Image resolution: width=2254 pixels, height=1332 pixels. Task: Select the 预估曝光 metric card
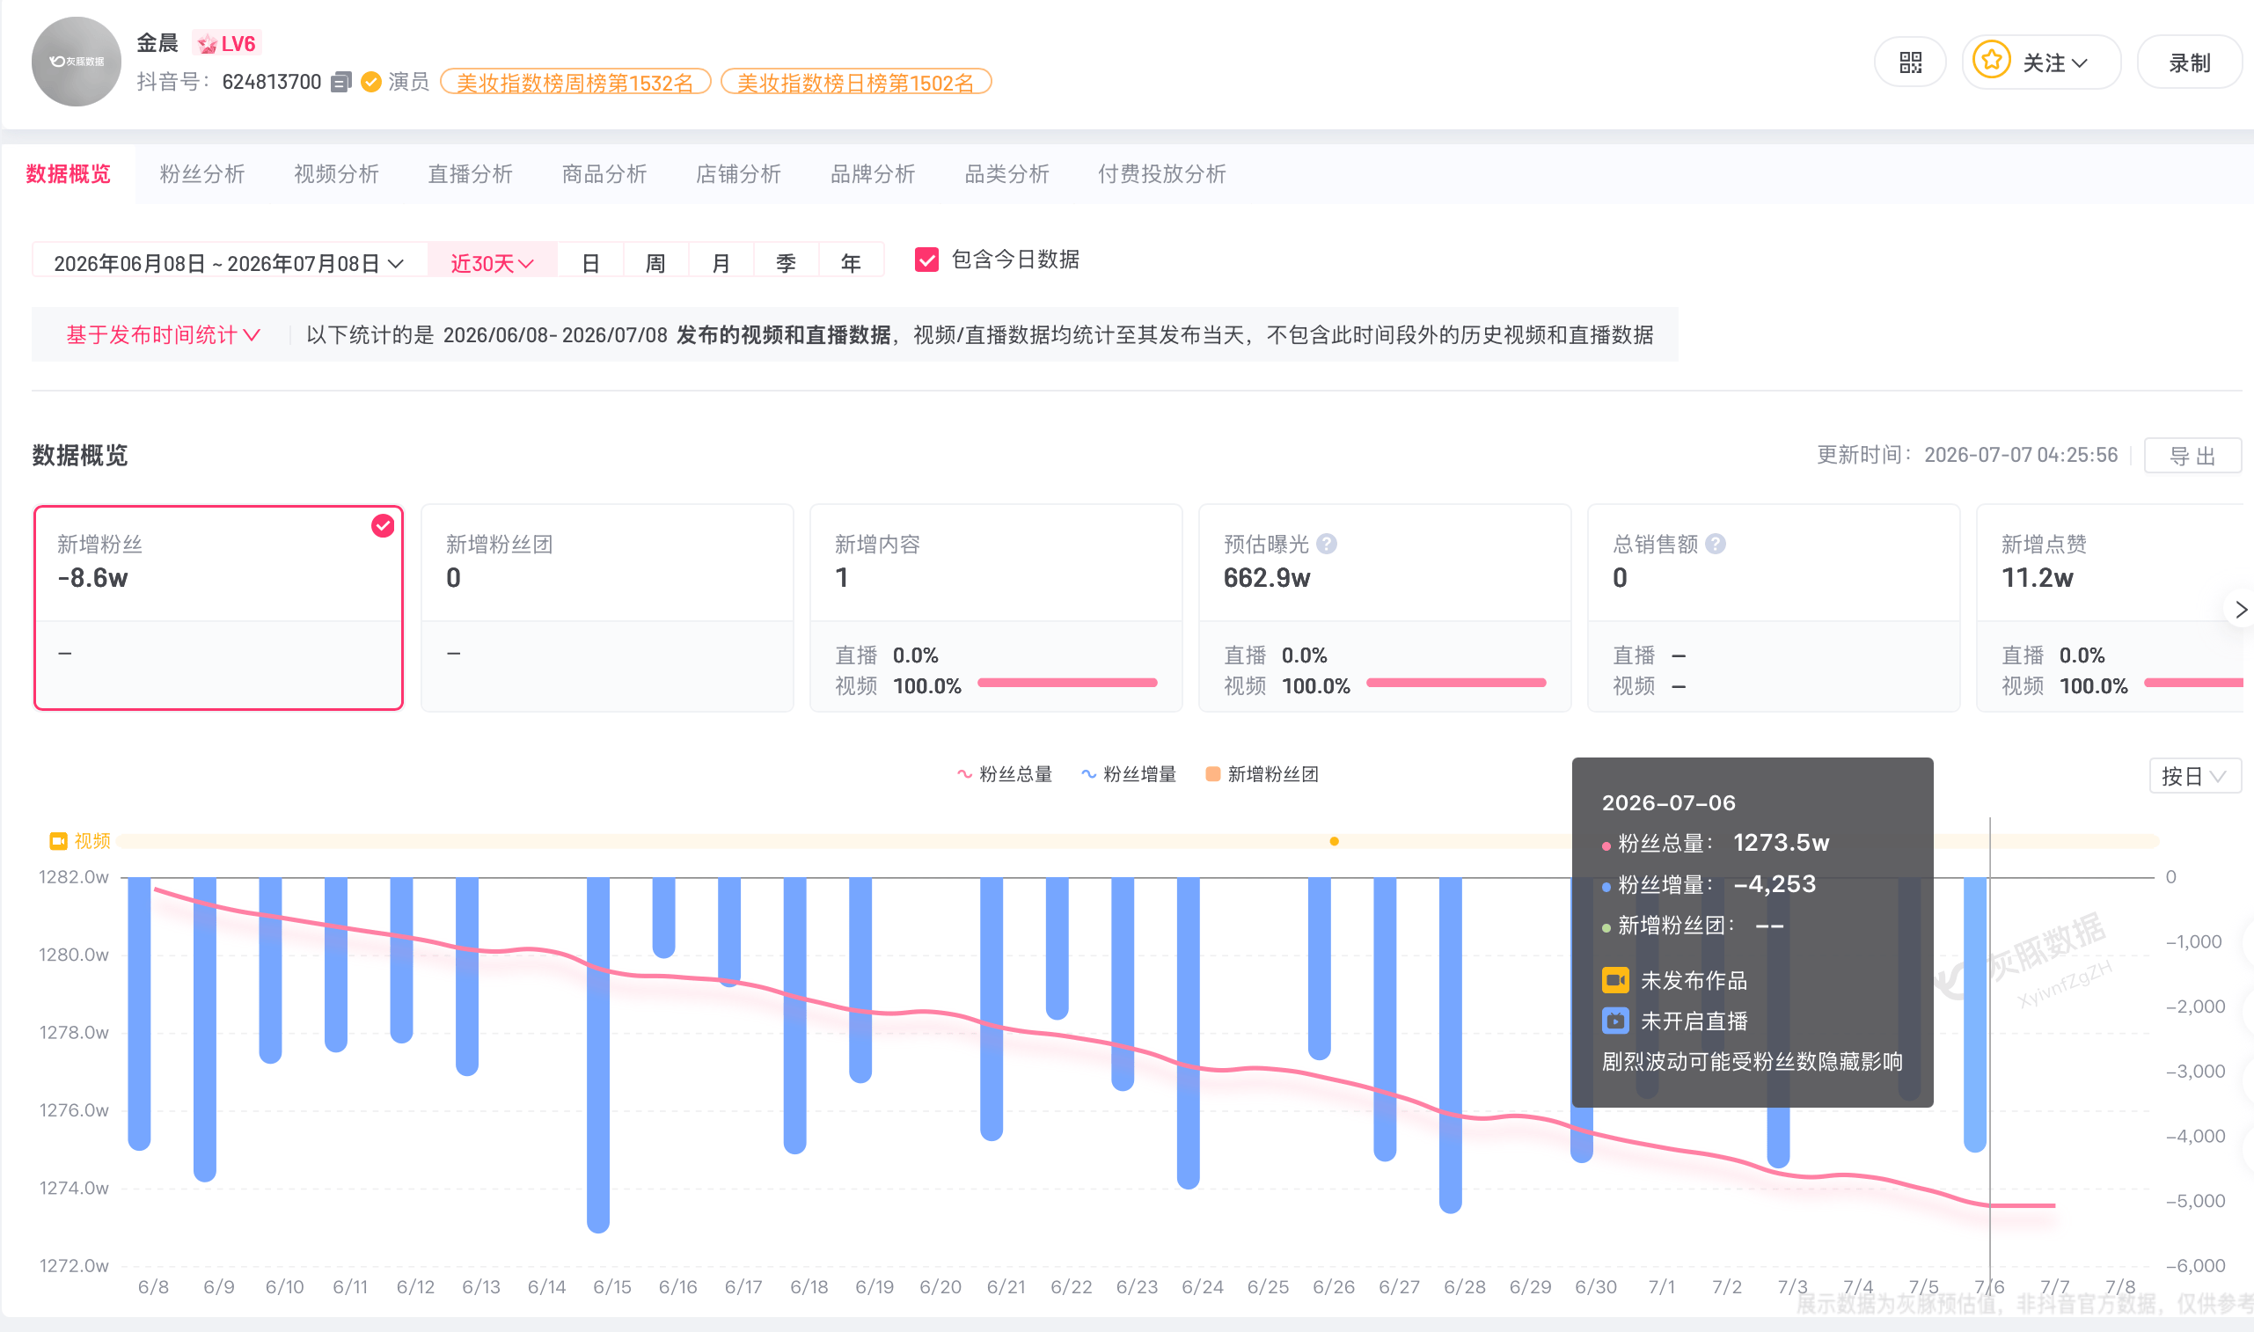(x=1385, y=608)
